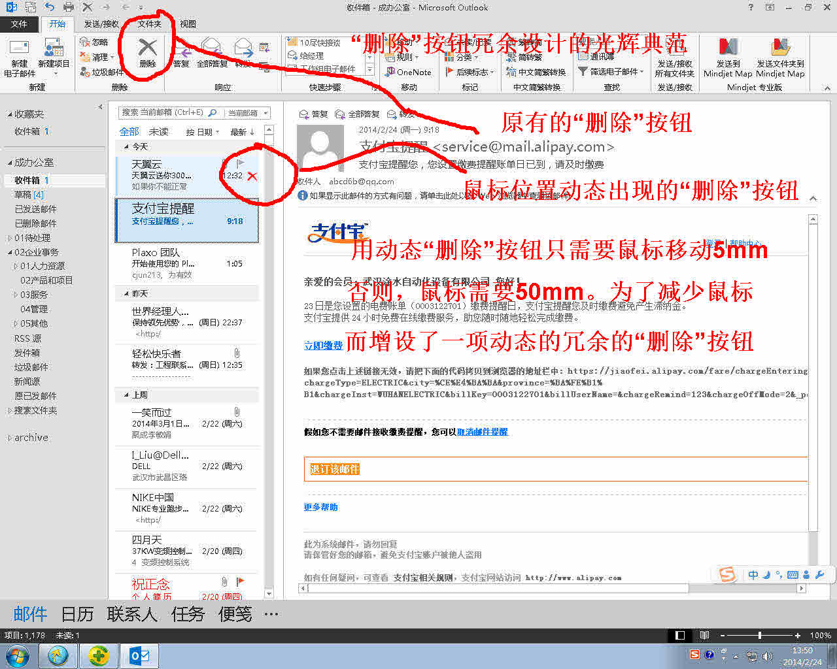Image resolution: width=837 pixels, height=669 pixels.
Task: Click the zoom in plus button
Action: point(797,635)
